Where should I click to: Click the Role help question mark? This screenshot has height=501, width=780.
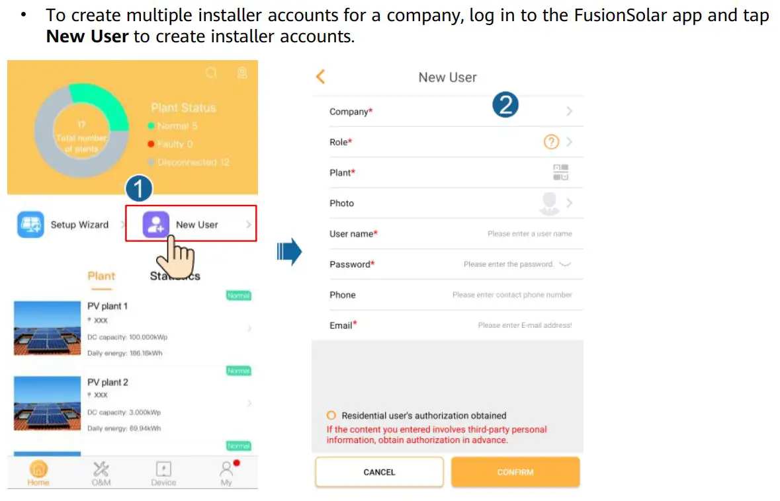coord(551,142)
